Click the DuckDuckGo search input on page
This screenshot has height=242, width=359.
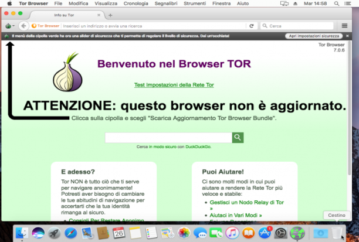click(x=168, y=138)
